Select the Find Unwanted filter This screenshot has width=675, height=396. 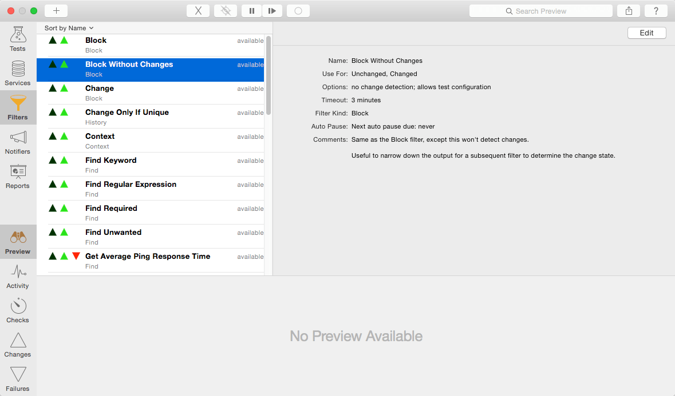click(150, 238)
